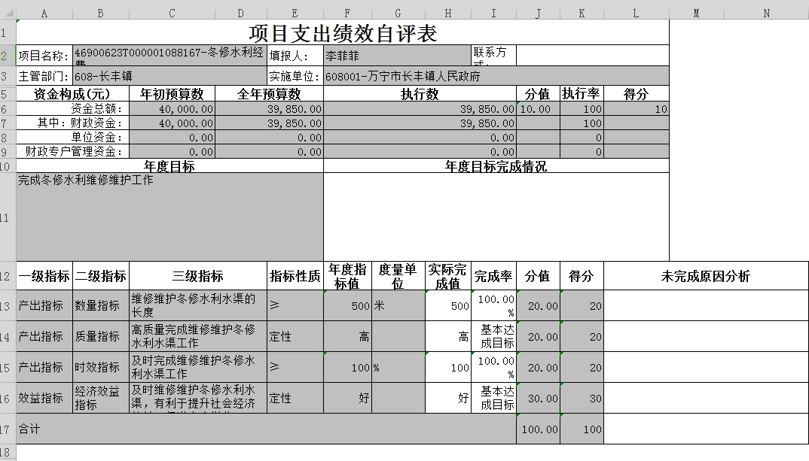
Task: Select the 未完成原因分析 header cell
Action: pos(705,276)
